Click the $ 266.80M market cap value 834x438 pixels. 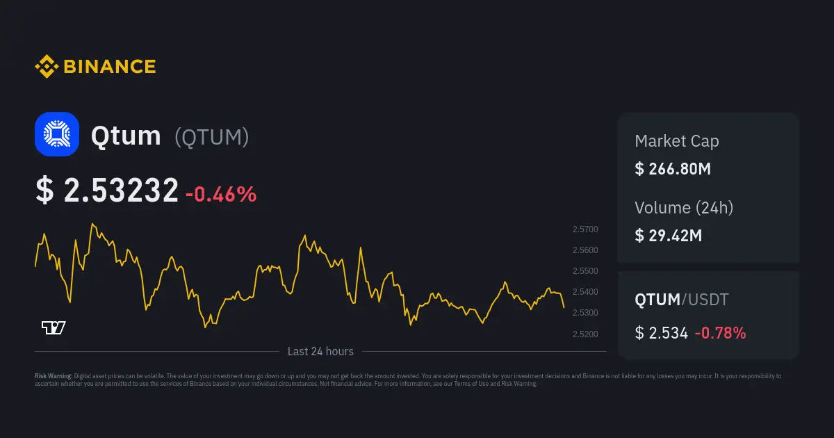coord(673,169)
